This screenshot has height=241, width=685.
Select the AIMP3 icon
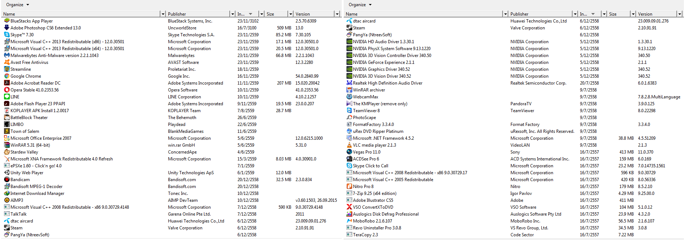[7, 200]
